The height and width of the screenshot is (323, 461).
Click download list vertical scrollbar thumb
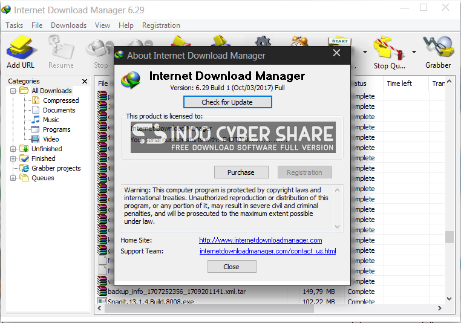point(449,237)
